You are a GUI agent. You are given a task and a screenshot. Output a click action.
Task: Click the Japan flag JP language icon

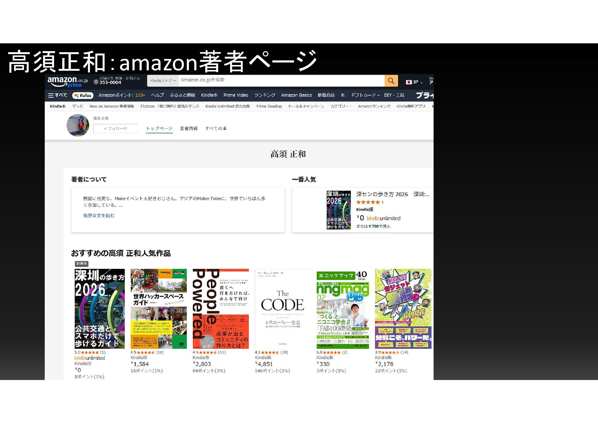(409, 82)
